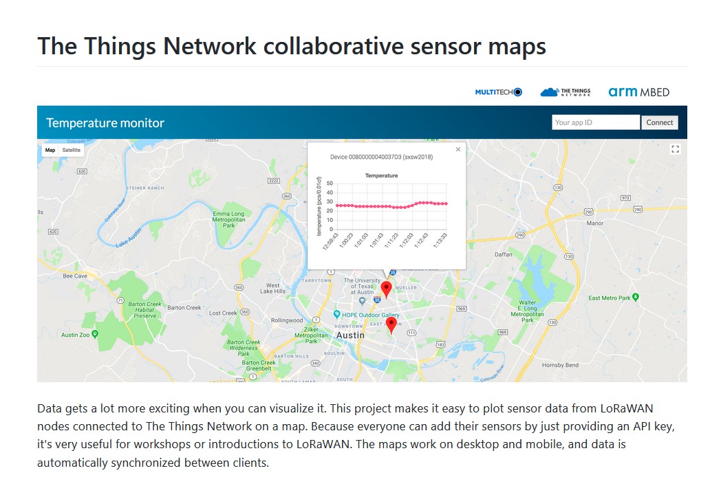Click the lower red map marker
Viewport: 710px width, 486px height.
click(391, 324)
